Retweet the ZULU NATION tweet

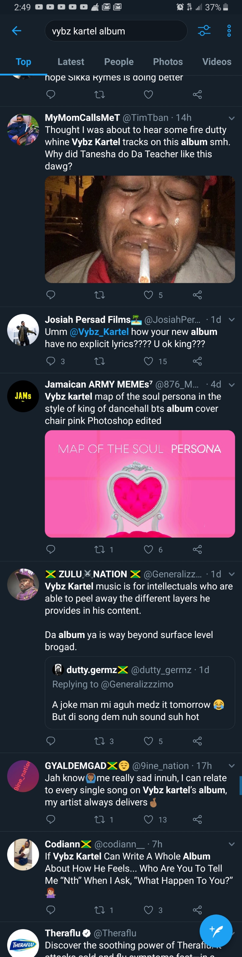100,741
